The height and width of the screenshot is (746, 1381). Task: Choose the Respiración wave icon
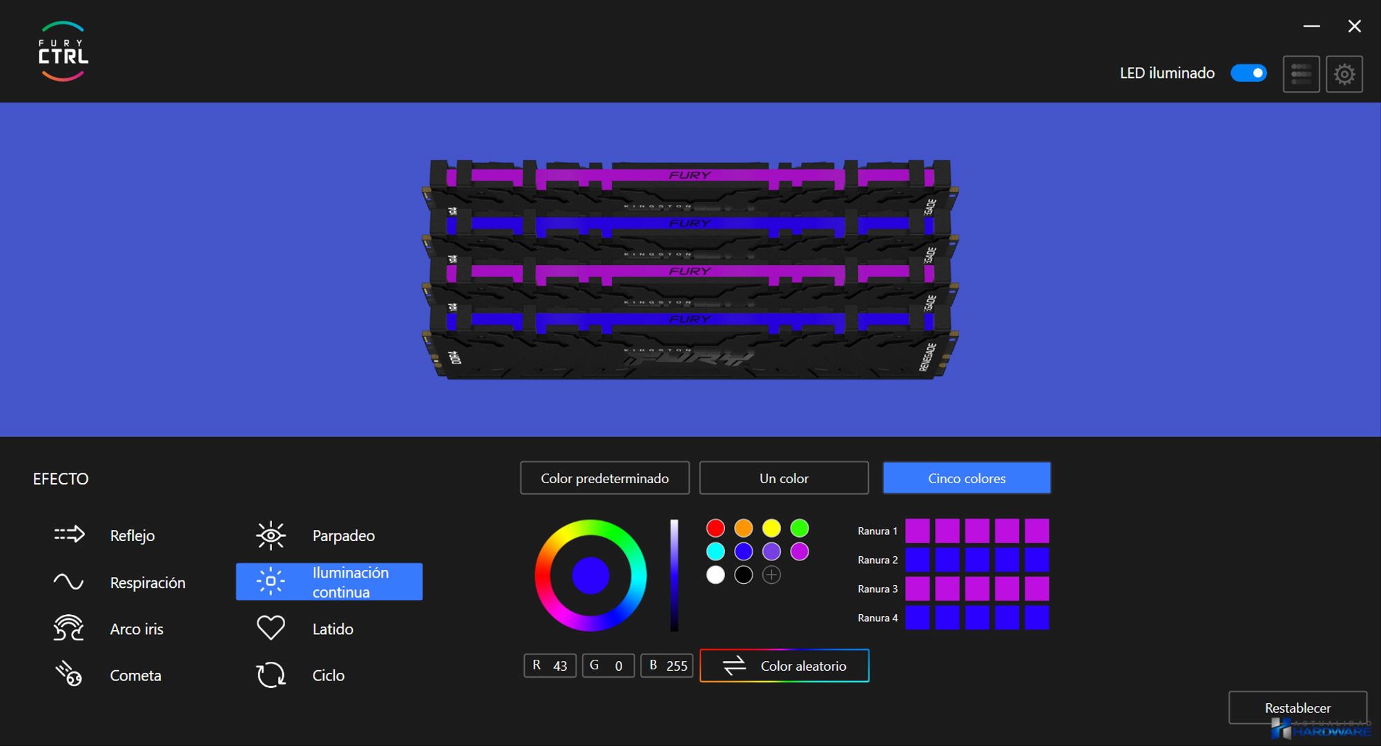coord(68,582)
